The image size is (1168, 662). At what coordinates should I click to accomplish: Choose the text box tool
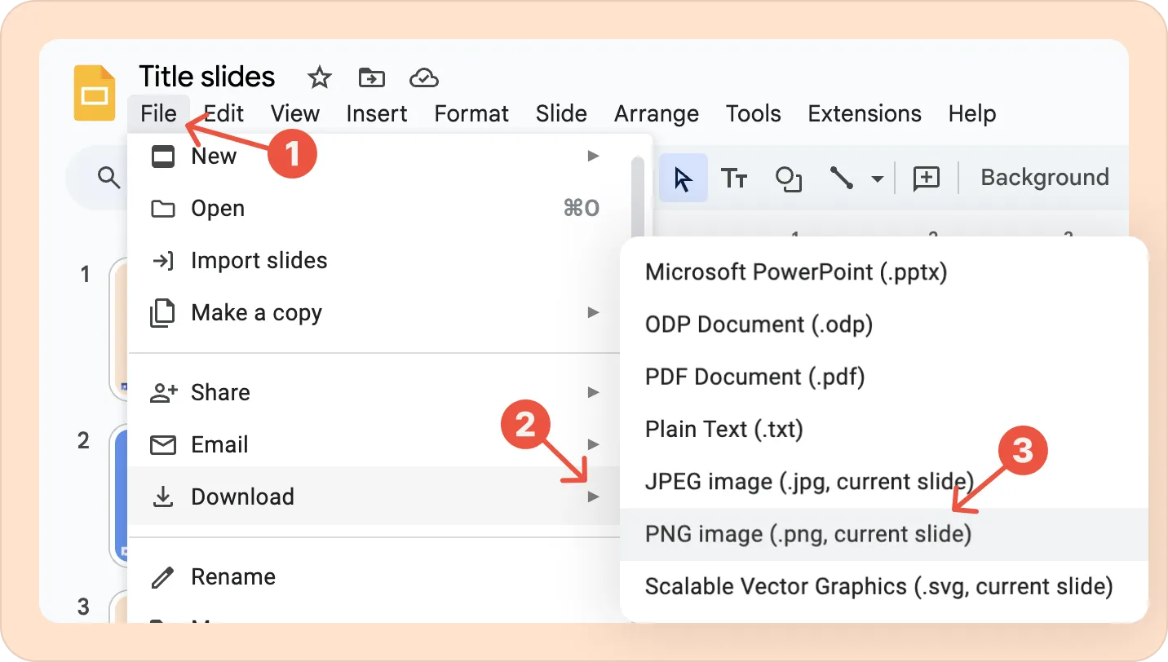point(734,178)
